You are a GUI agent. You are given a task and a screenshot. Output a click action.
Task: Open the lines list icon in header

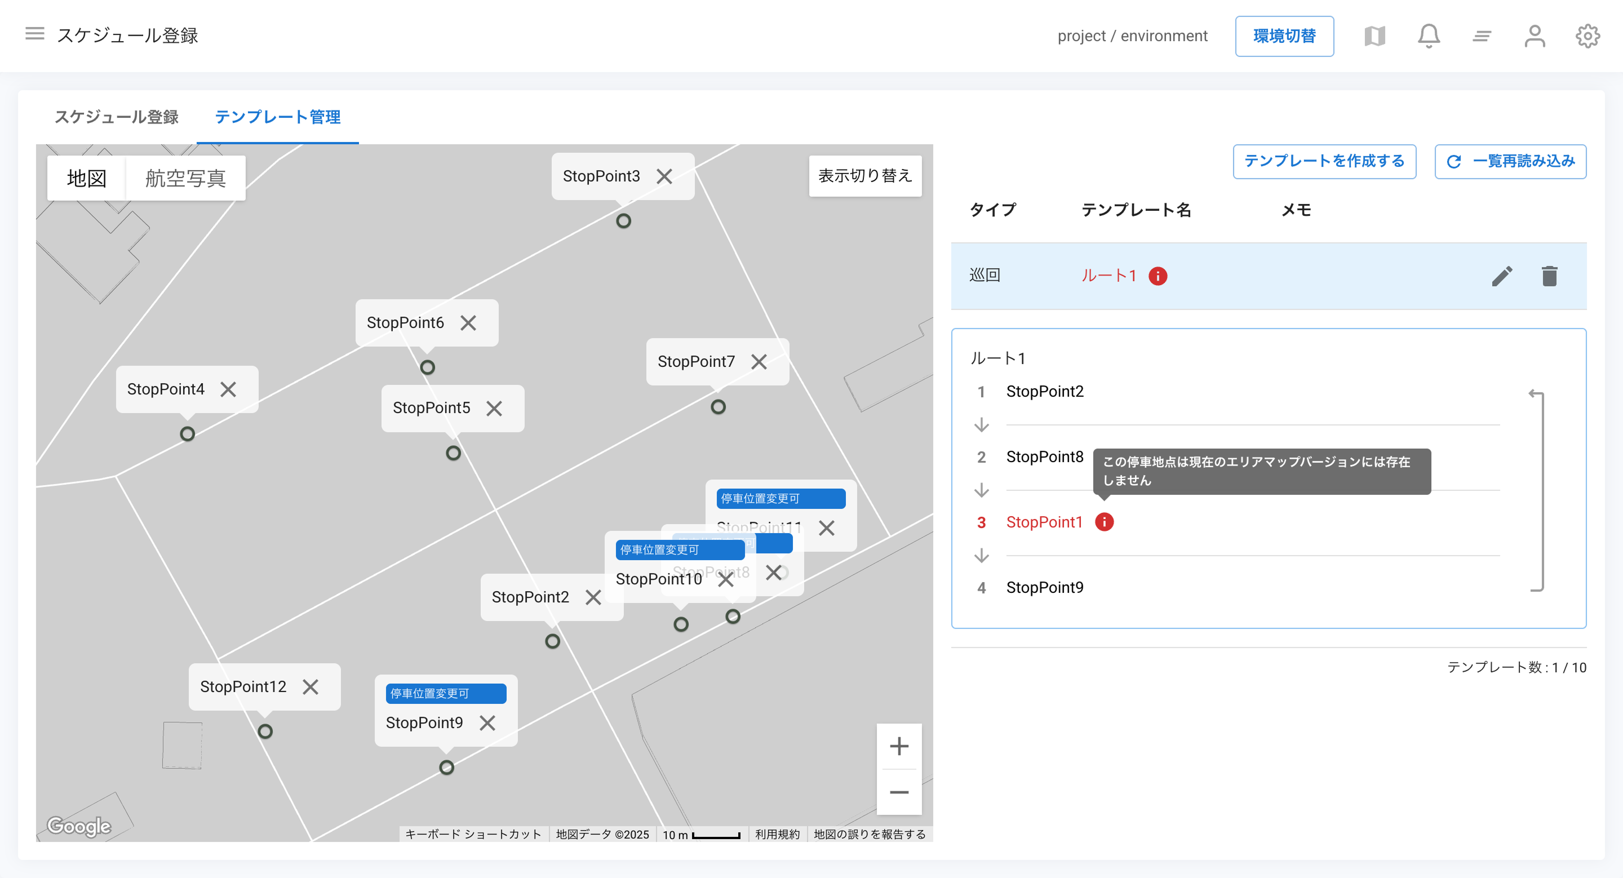click(x=1482, y=37)
